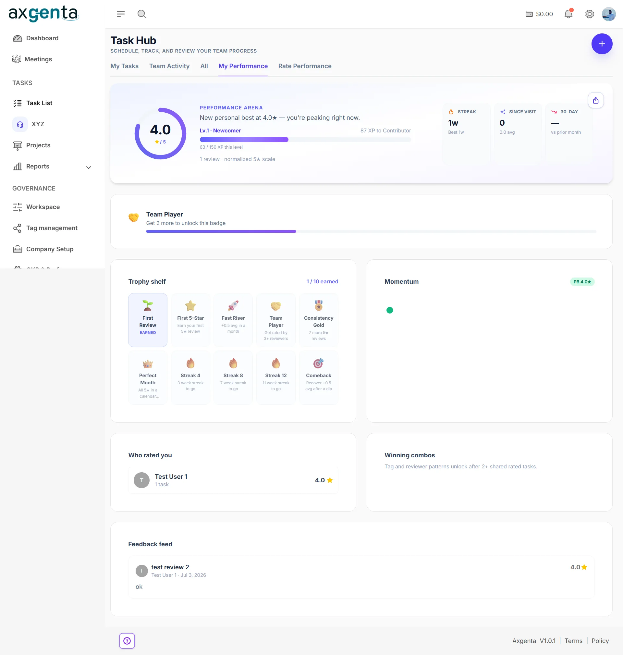Click the Policy footer link

click(600, 641)
